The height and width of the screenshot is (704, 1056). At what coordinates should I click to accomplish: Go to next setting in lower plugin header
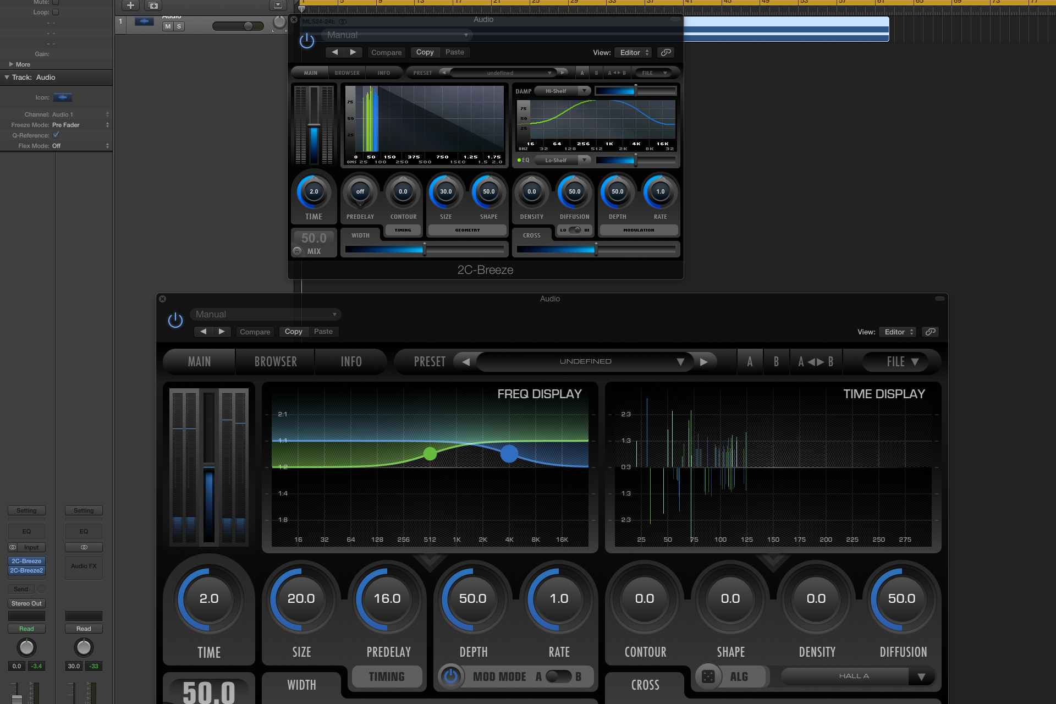[222, 332]
